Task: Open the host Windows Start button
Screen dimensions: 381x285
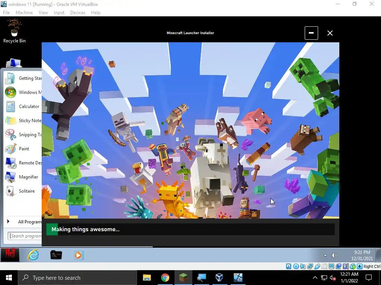Action: 9,278
